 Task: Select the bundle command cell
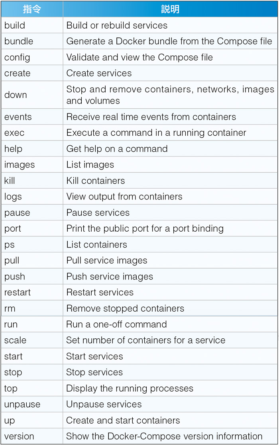click(32, 41)
